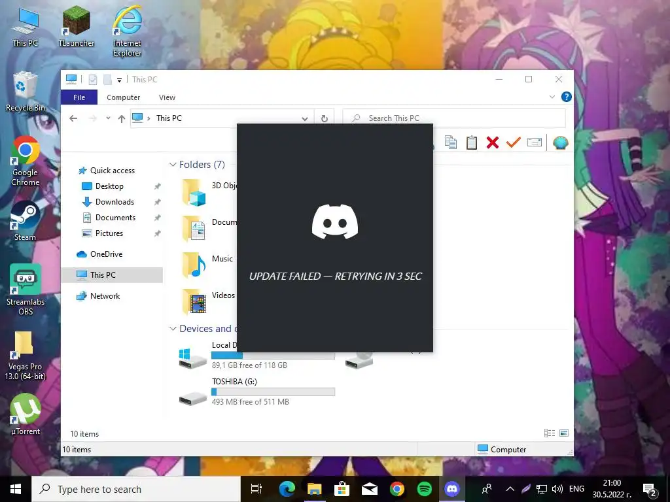The height and width of the screenshot is (502, 670).
Task: Collapse the Devices and drives group
Action: [173, 328]
